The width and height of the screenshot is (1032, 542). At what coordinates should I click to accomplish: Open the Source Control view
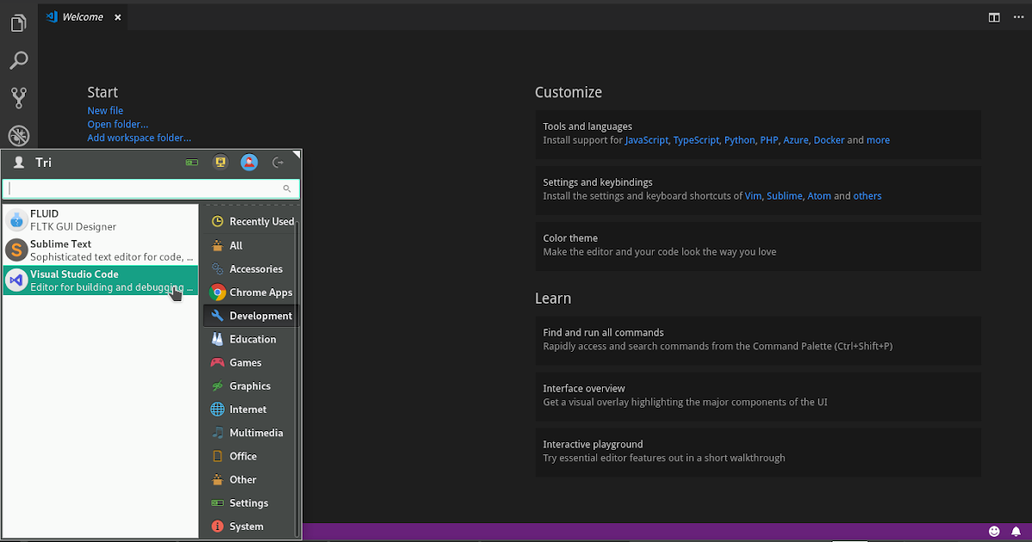pyautogui.click(x=19, y=97)
